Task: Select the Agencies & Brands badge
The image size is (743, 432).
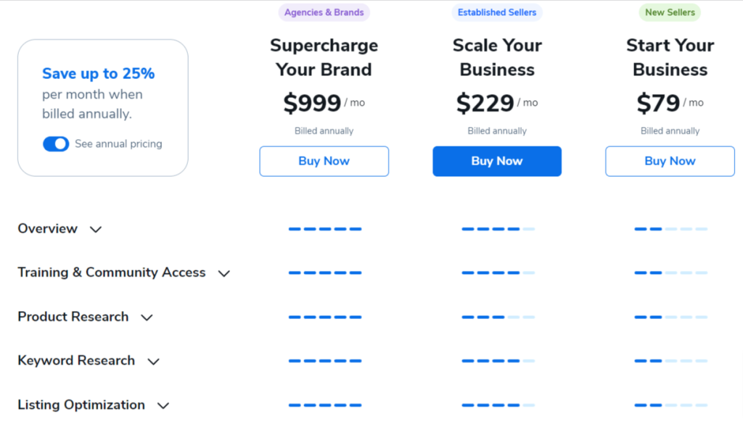Action: (x=324, y=12)
